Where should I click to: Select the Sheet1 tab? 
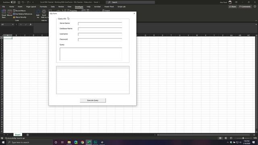coord(18,135)
